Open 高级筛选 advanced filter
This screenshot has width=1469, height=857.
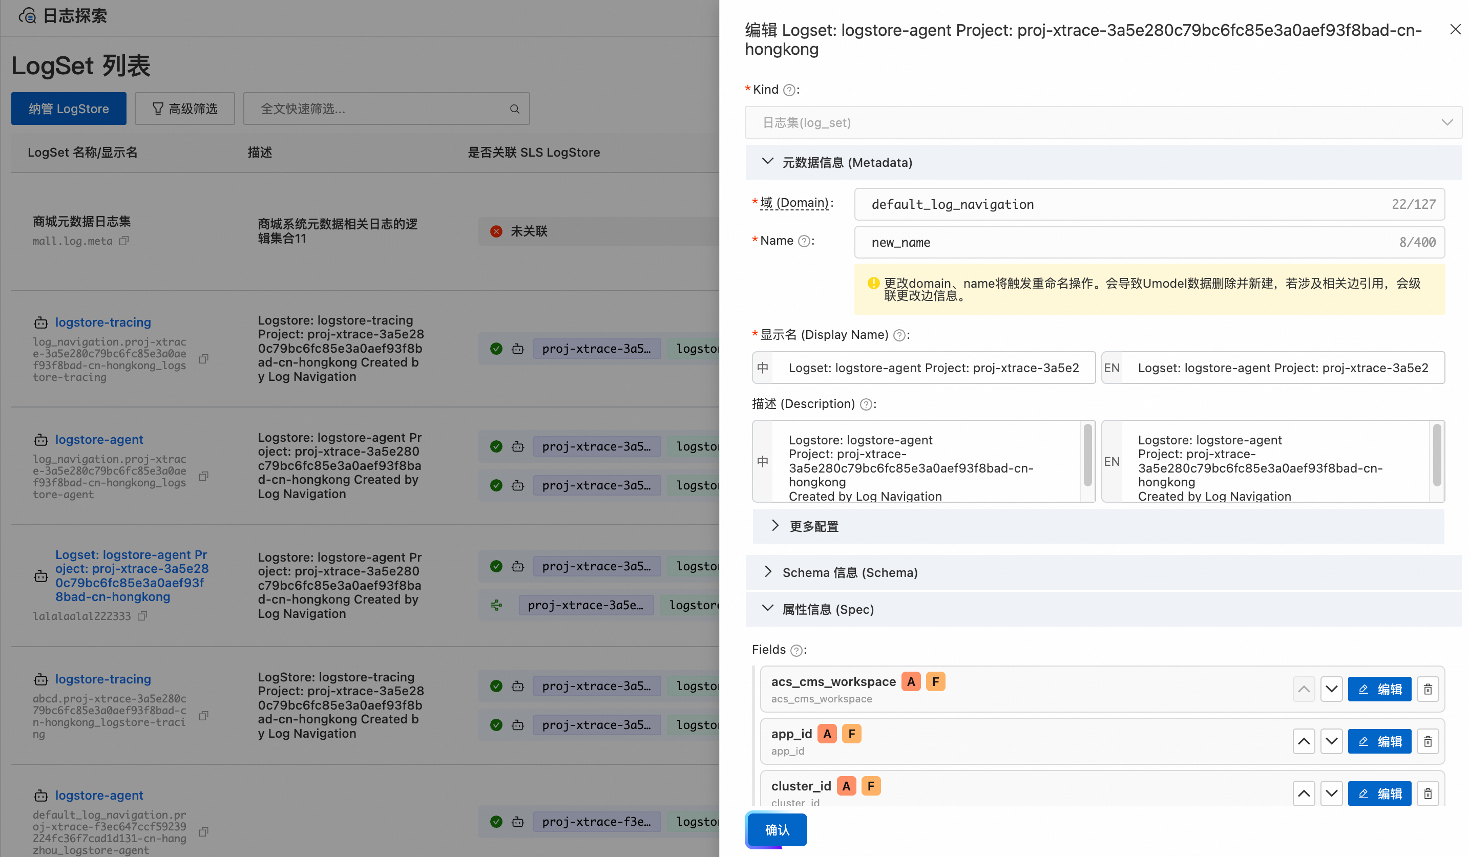184,109
